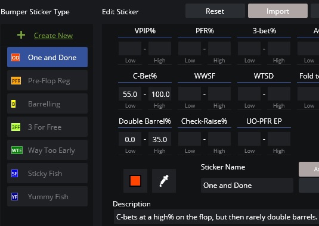Click the Import button
The image size is (319, 226).
(x=278, y=11)
